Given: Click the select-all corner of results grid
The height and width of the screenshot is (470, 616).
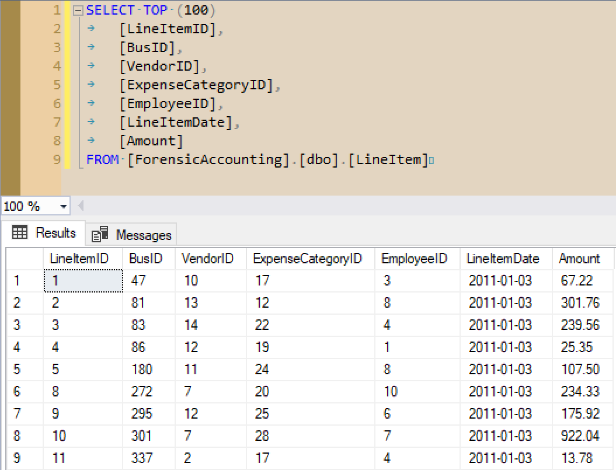Looking at the screenshot, I should (23, 259).
